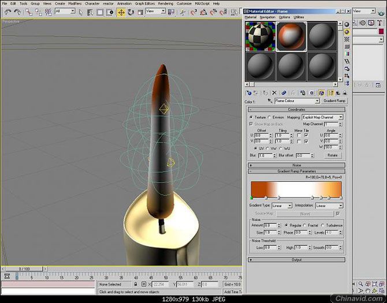Select the Texture radio button

[x=251, y=117]
